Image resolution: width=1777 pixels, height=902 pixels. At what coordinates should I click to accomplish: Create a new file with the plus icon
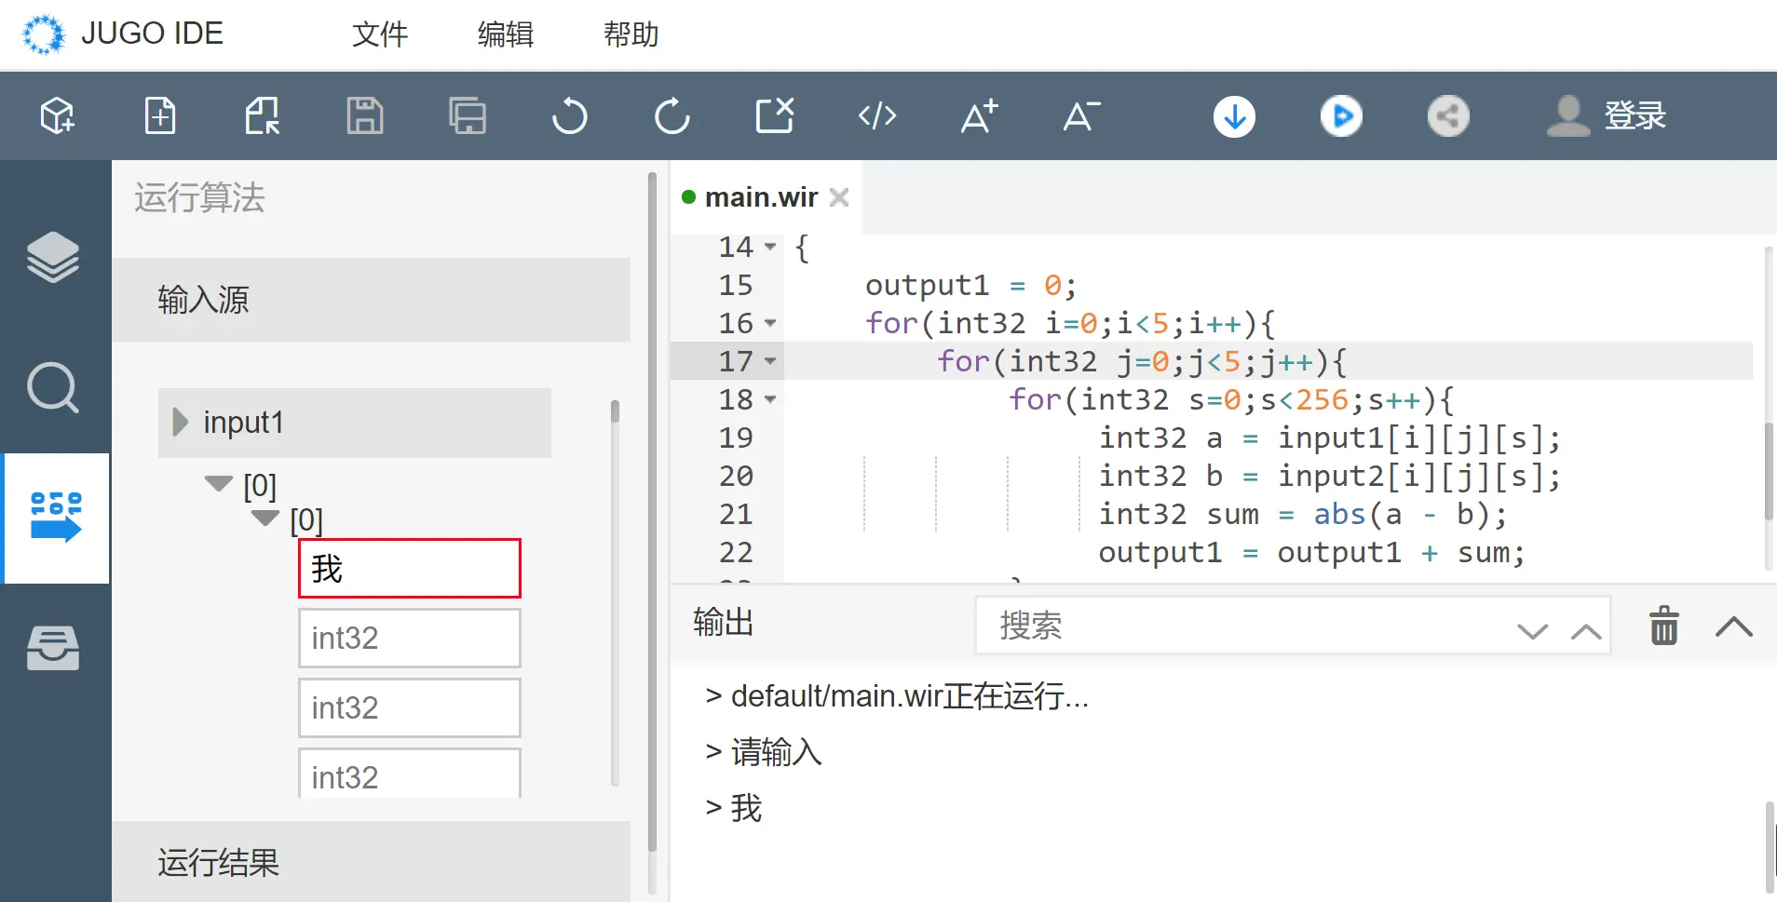pyautogui.click(x=160, y=116)
